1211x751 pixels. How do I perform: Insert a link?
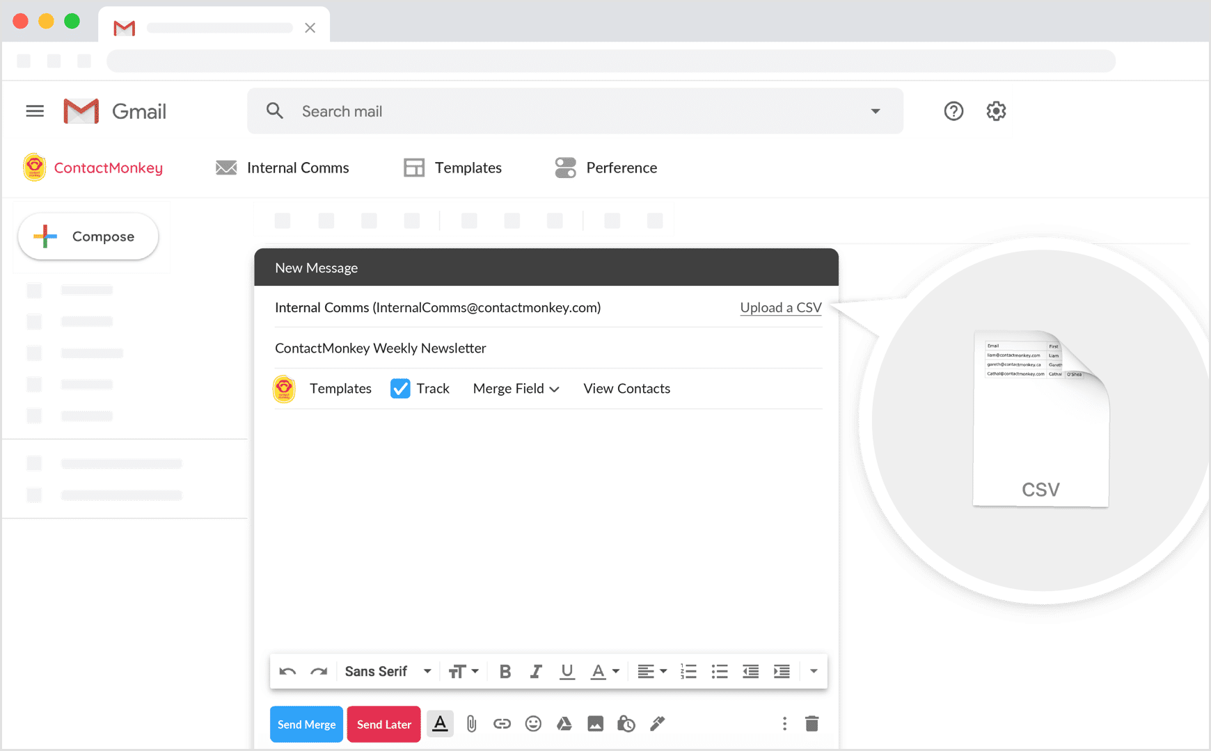502,724
